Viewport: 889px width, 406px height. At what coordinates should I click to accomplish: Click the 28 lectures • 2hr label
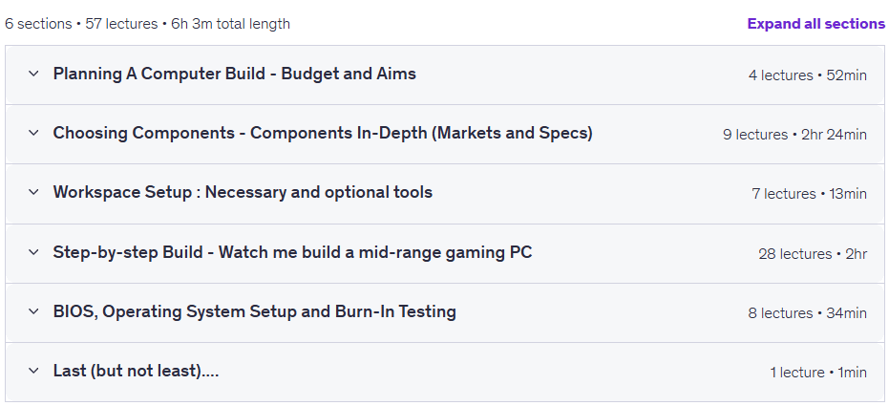(813, 254)
